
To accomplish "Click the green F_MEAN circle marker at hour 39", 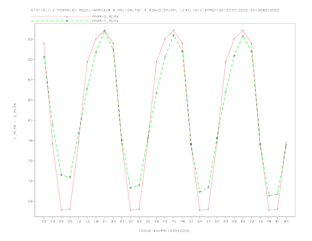I will pos(156,93).
